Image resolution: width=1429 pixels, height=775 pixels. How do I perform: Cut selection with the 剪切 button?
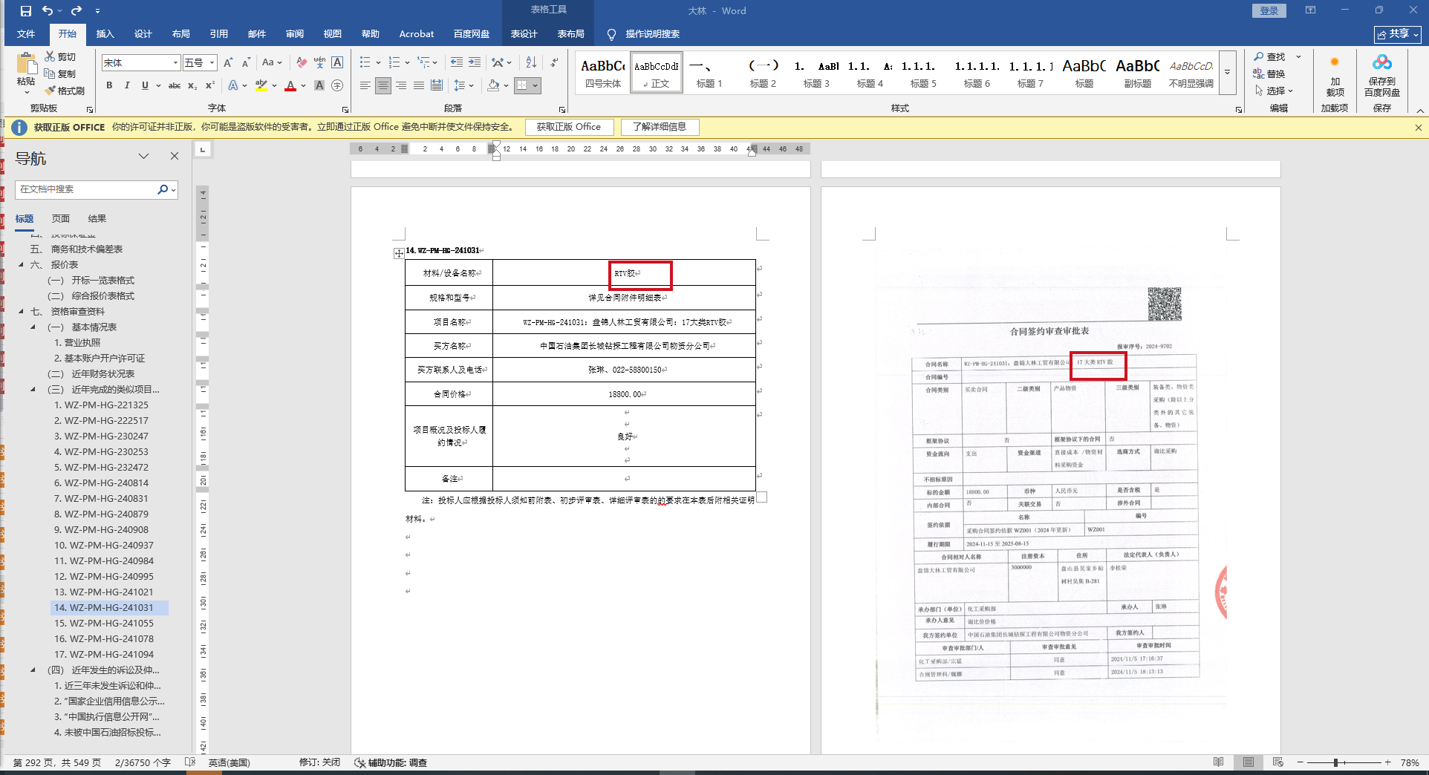coord(60,56)
